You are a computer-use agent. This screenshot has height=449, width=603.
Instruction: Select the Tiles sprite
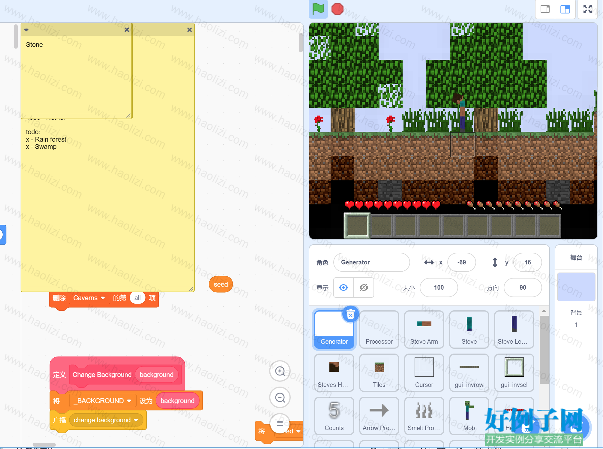click(x=379, y=372)
